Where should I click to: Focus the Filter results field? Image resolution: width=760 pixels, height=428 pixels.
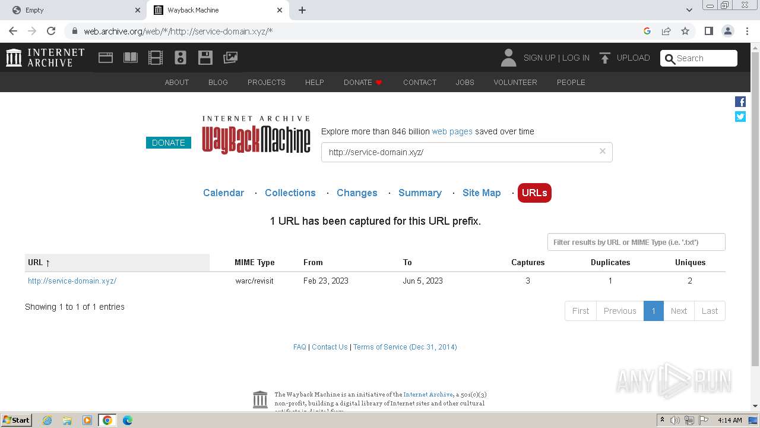[636, 242]
